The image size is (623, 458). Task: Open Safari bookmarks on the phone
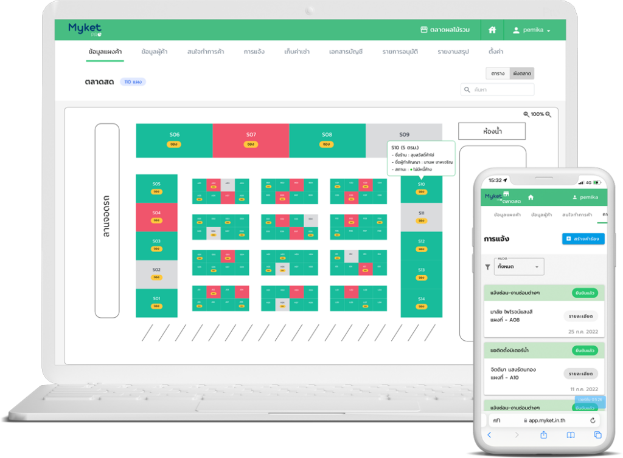point(571,435)
